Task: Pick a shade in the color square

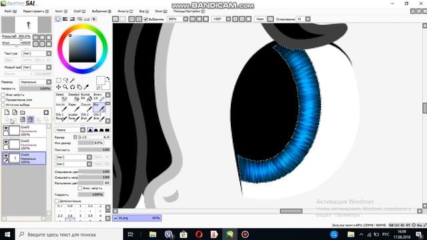Action: (83, 49)
